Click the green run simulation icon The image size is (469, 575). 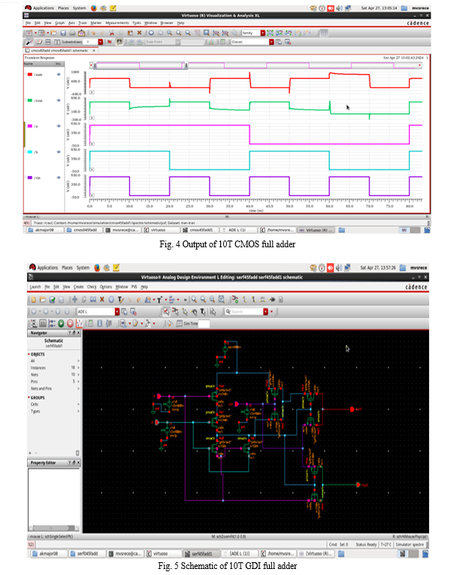pos(61,323)
